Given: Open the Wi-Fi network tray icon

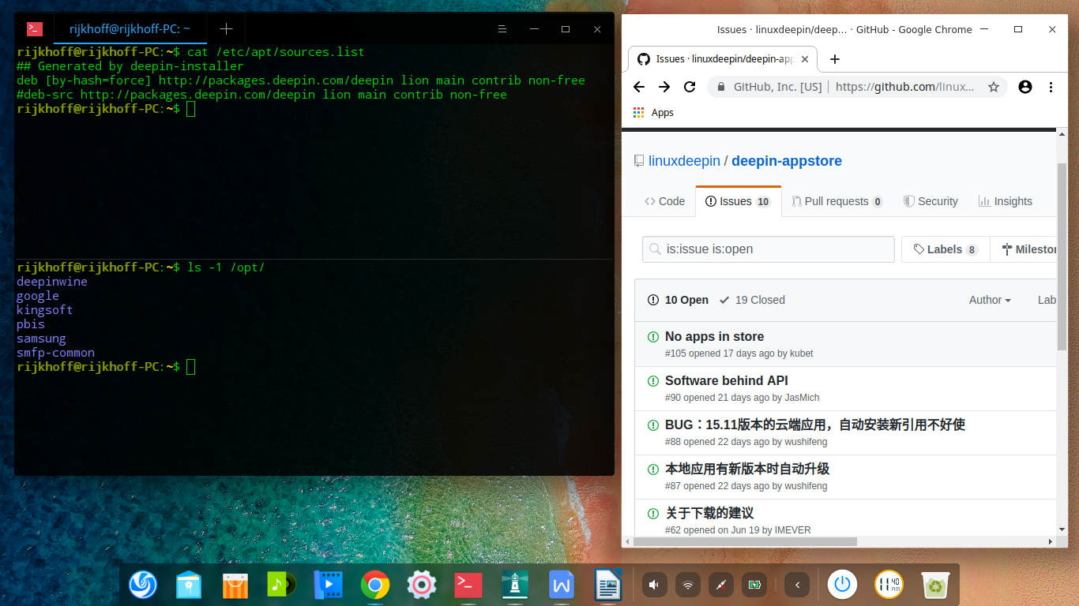Looking at the screenshot, I should (x=688, y=585).
